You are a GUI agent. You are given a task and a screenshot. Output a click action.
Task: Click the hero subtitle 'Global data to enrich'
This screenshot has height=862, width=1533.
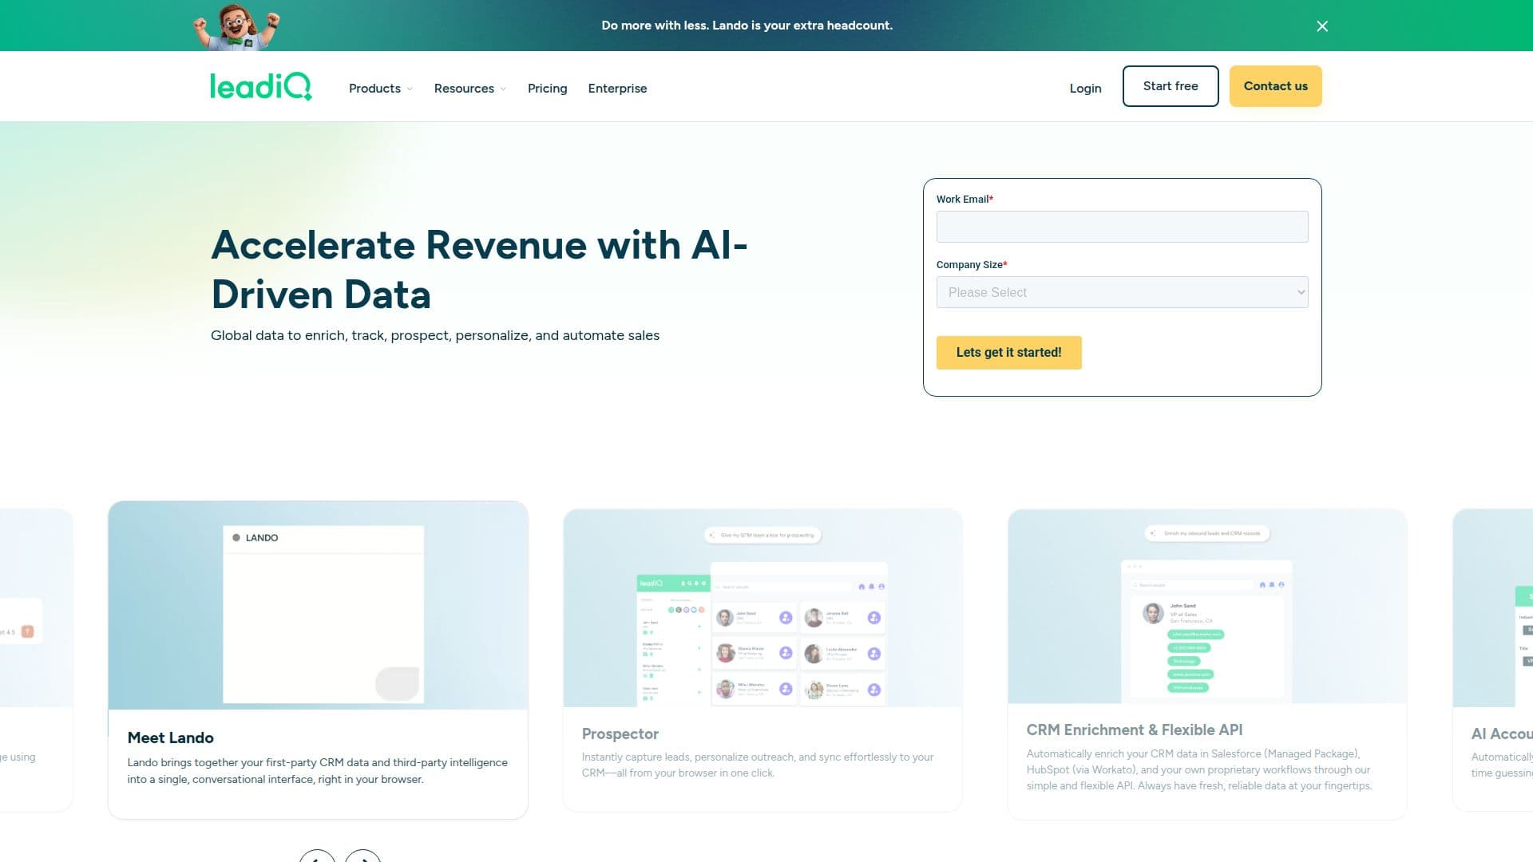(435, 336)
